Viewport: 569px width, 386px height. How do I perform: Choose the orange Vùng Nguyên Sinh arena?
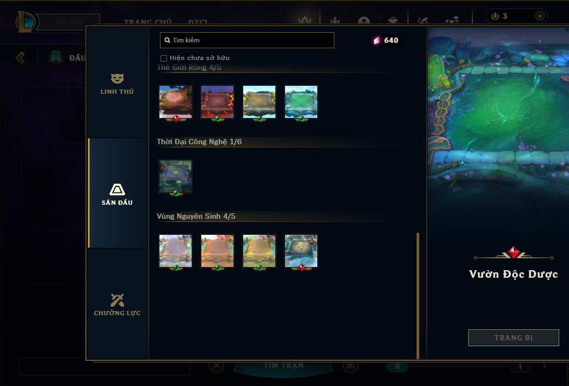coord(217,251)
